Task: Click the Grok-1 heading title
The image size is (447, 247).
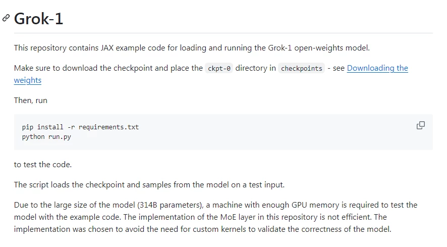Action: click(38, 19)
